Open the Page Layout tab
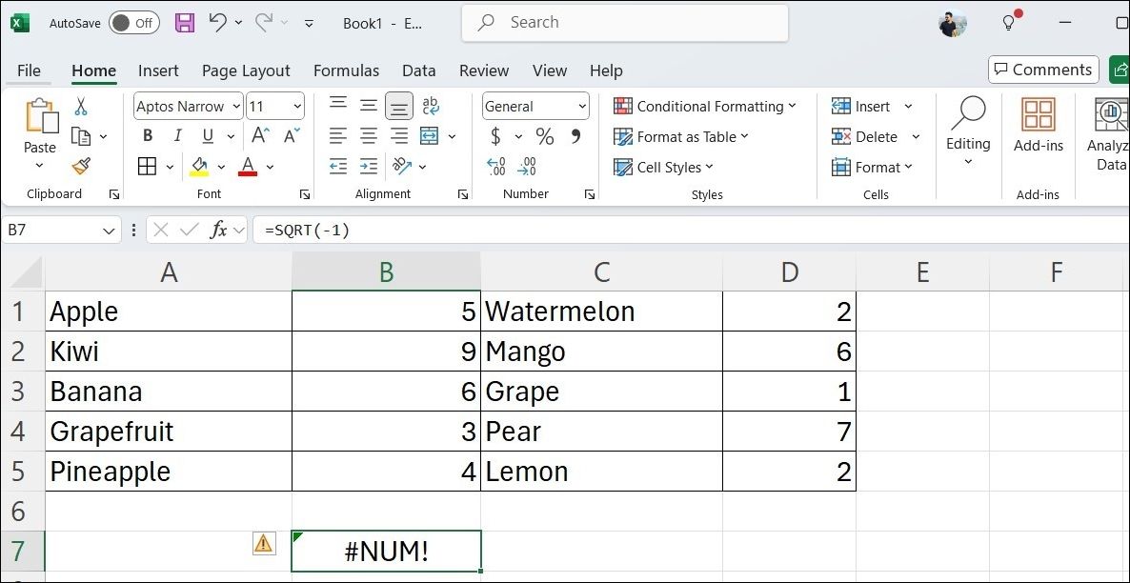Image resolution: width=1130 pixels, height=583 pixels. point(246,70)
